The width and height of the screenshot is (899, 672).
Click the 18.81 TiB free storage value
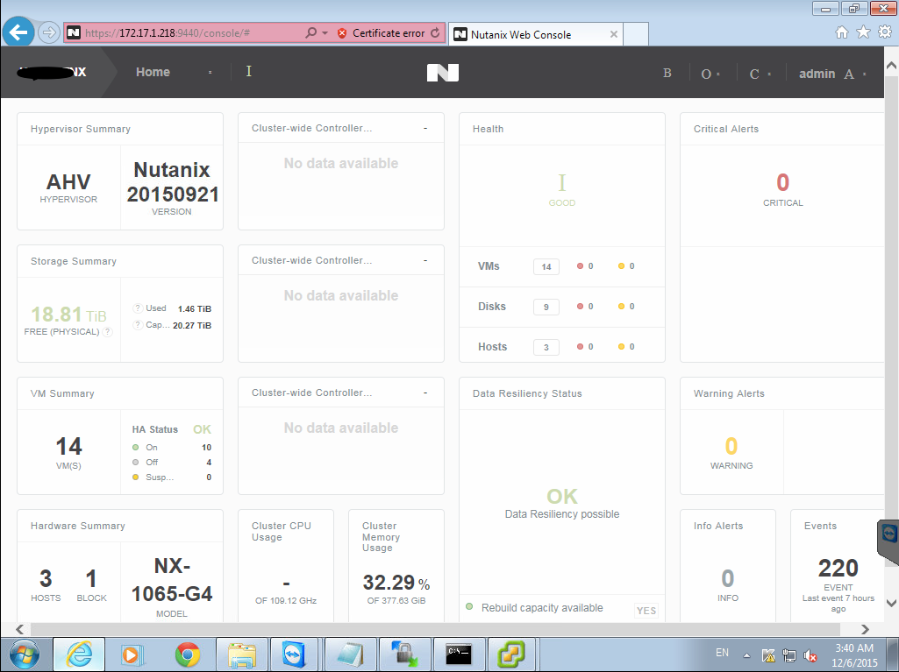[x=68, y=315]
